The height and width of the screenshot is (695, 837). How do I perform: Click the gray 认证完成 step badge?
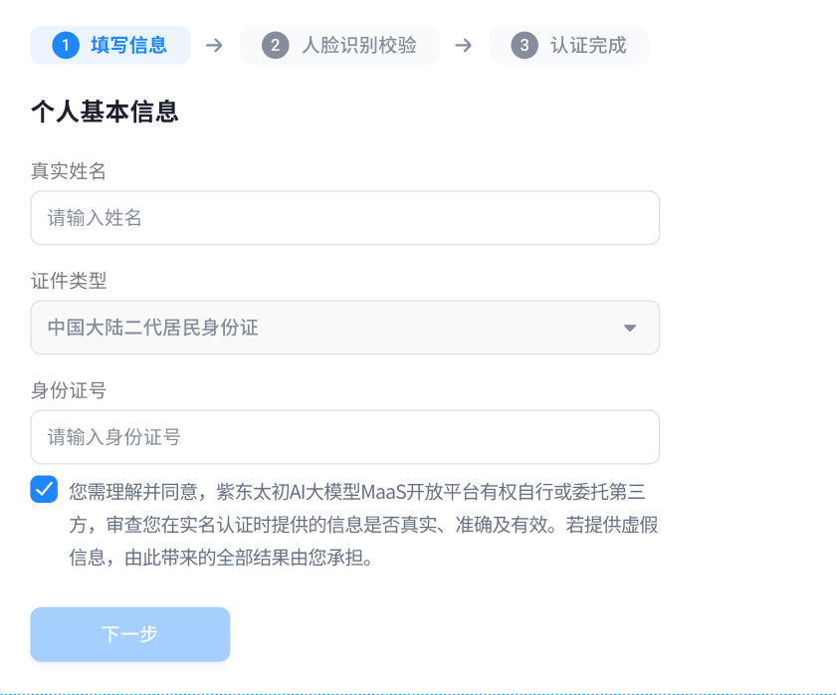point(568,45)
